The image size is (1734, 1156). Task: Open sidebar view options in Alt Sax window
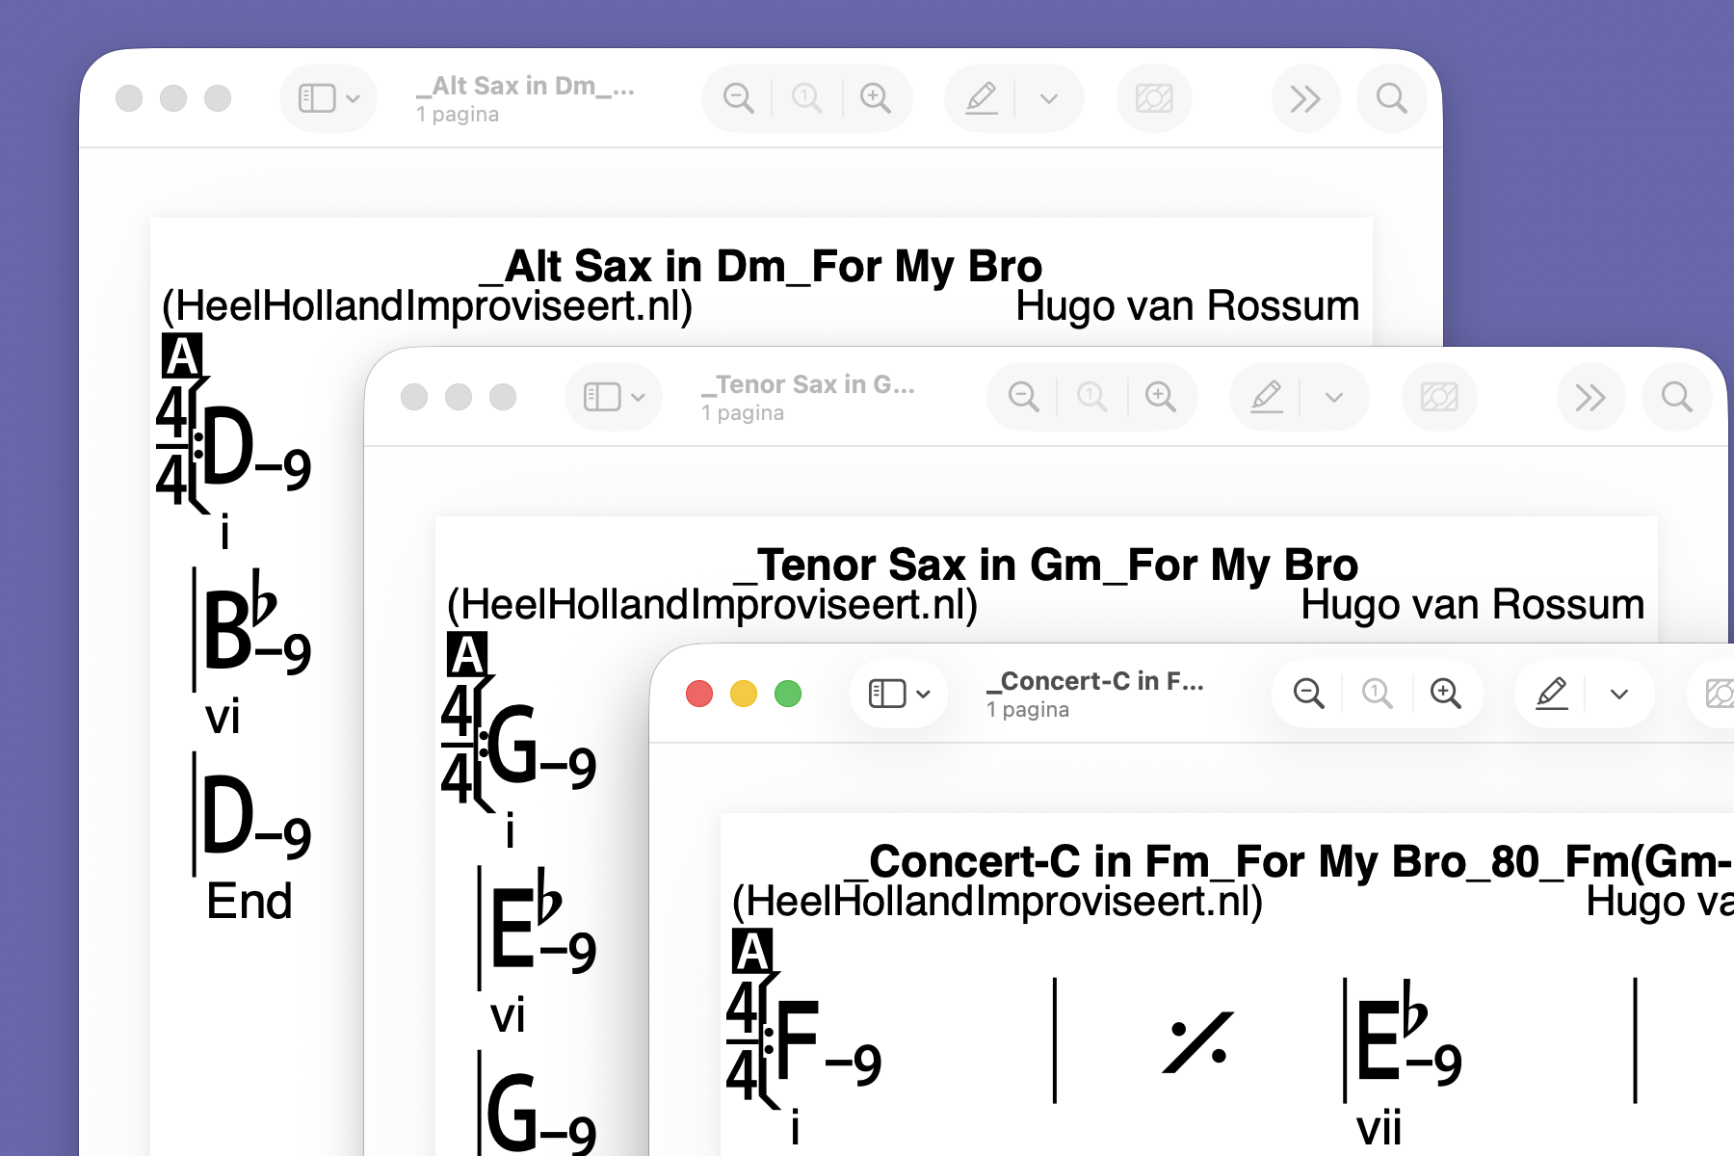click(354, 98)
